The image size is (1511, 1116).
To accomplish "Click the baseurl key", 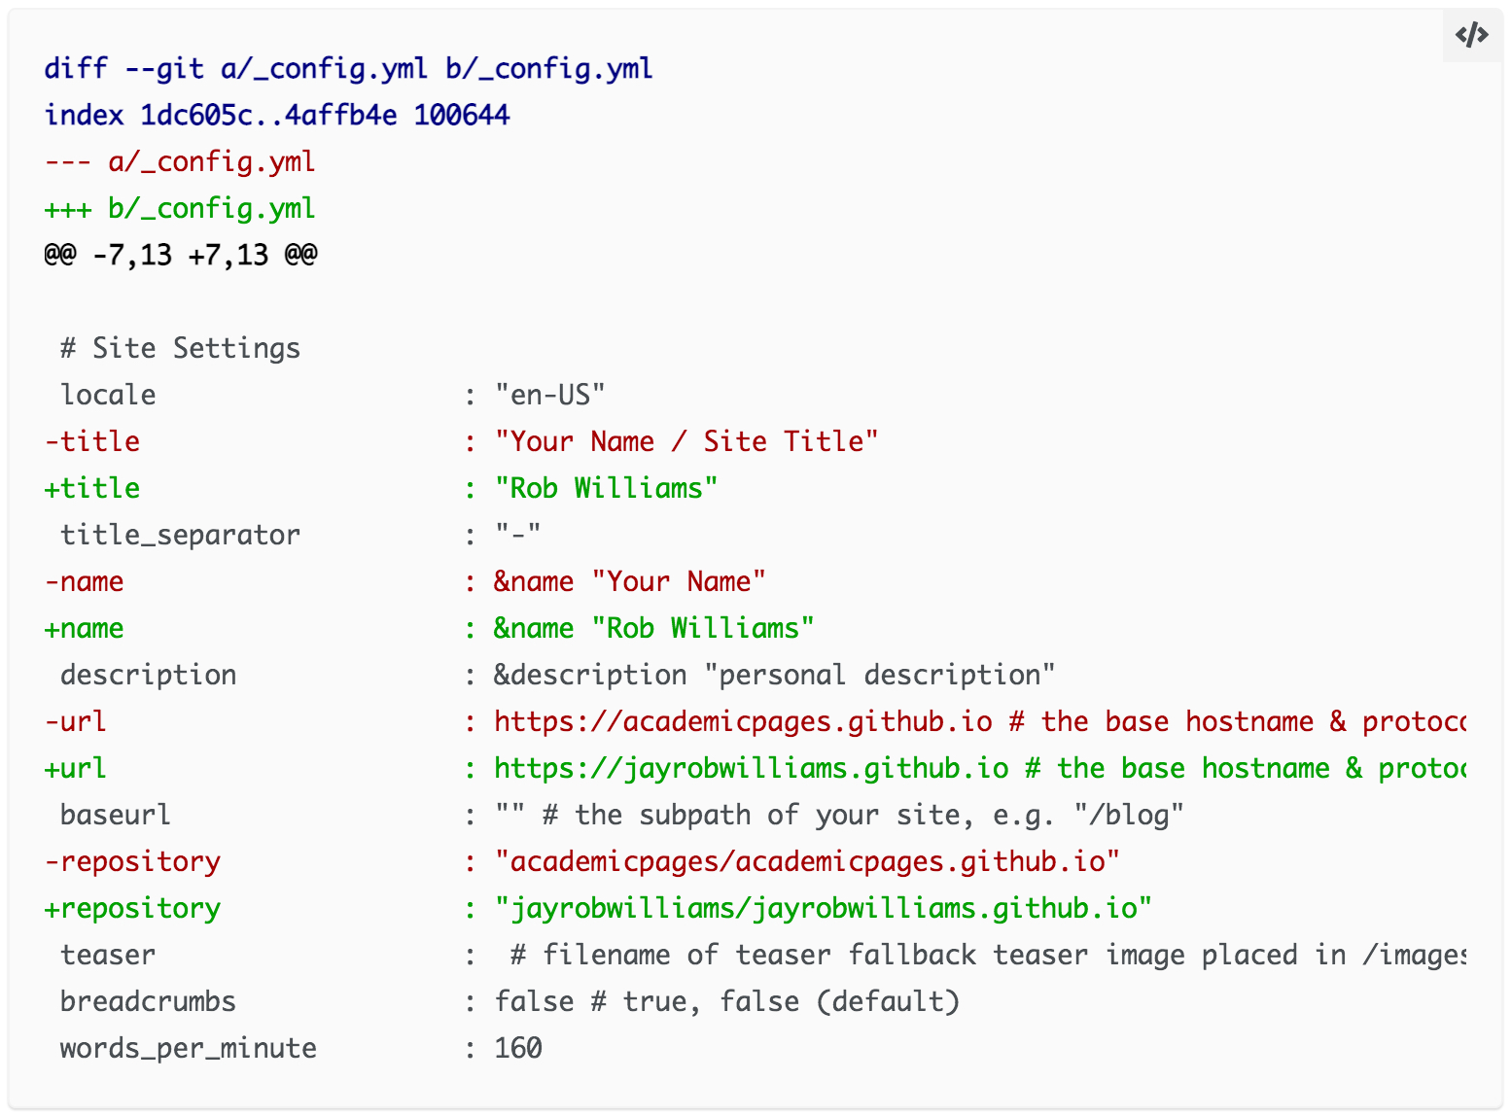I will (115, 816).
